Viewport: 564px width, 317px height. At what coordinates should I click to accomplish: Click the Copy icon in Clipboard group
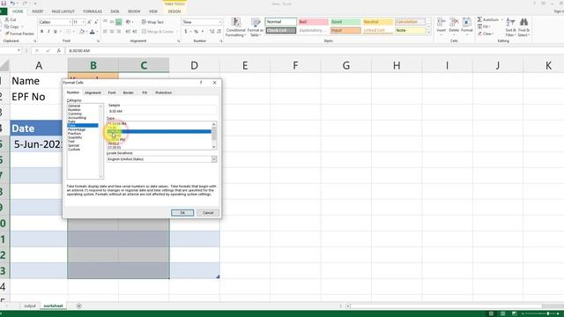pos(7,26)
